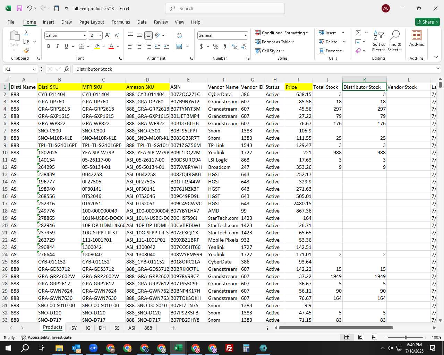Click the Format cells button
444x355 pixels.
[331, 51]
